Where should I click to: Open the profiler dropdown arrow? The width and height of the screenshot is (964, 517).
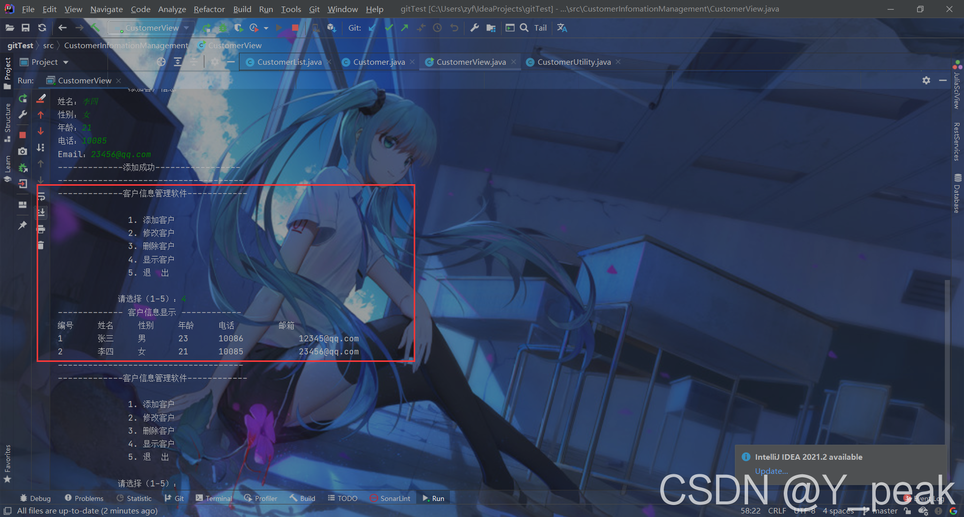(266, 28)
